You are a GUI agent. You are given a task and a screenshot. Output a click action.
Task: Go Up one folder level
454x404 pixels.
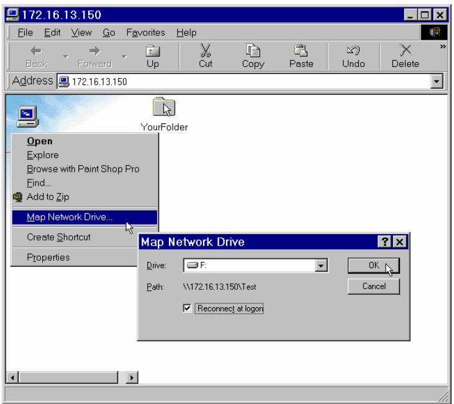(153, 56)
